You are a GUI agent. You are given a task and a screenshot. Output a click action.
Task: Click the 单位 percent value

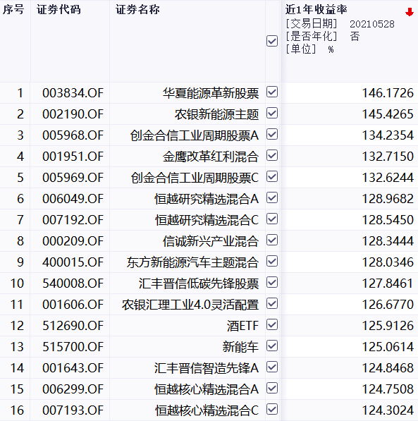tap(331, 49)
